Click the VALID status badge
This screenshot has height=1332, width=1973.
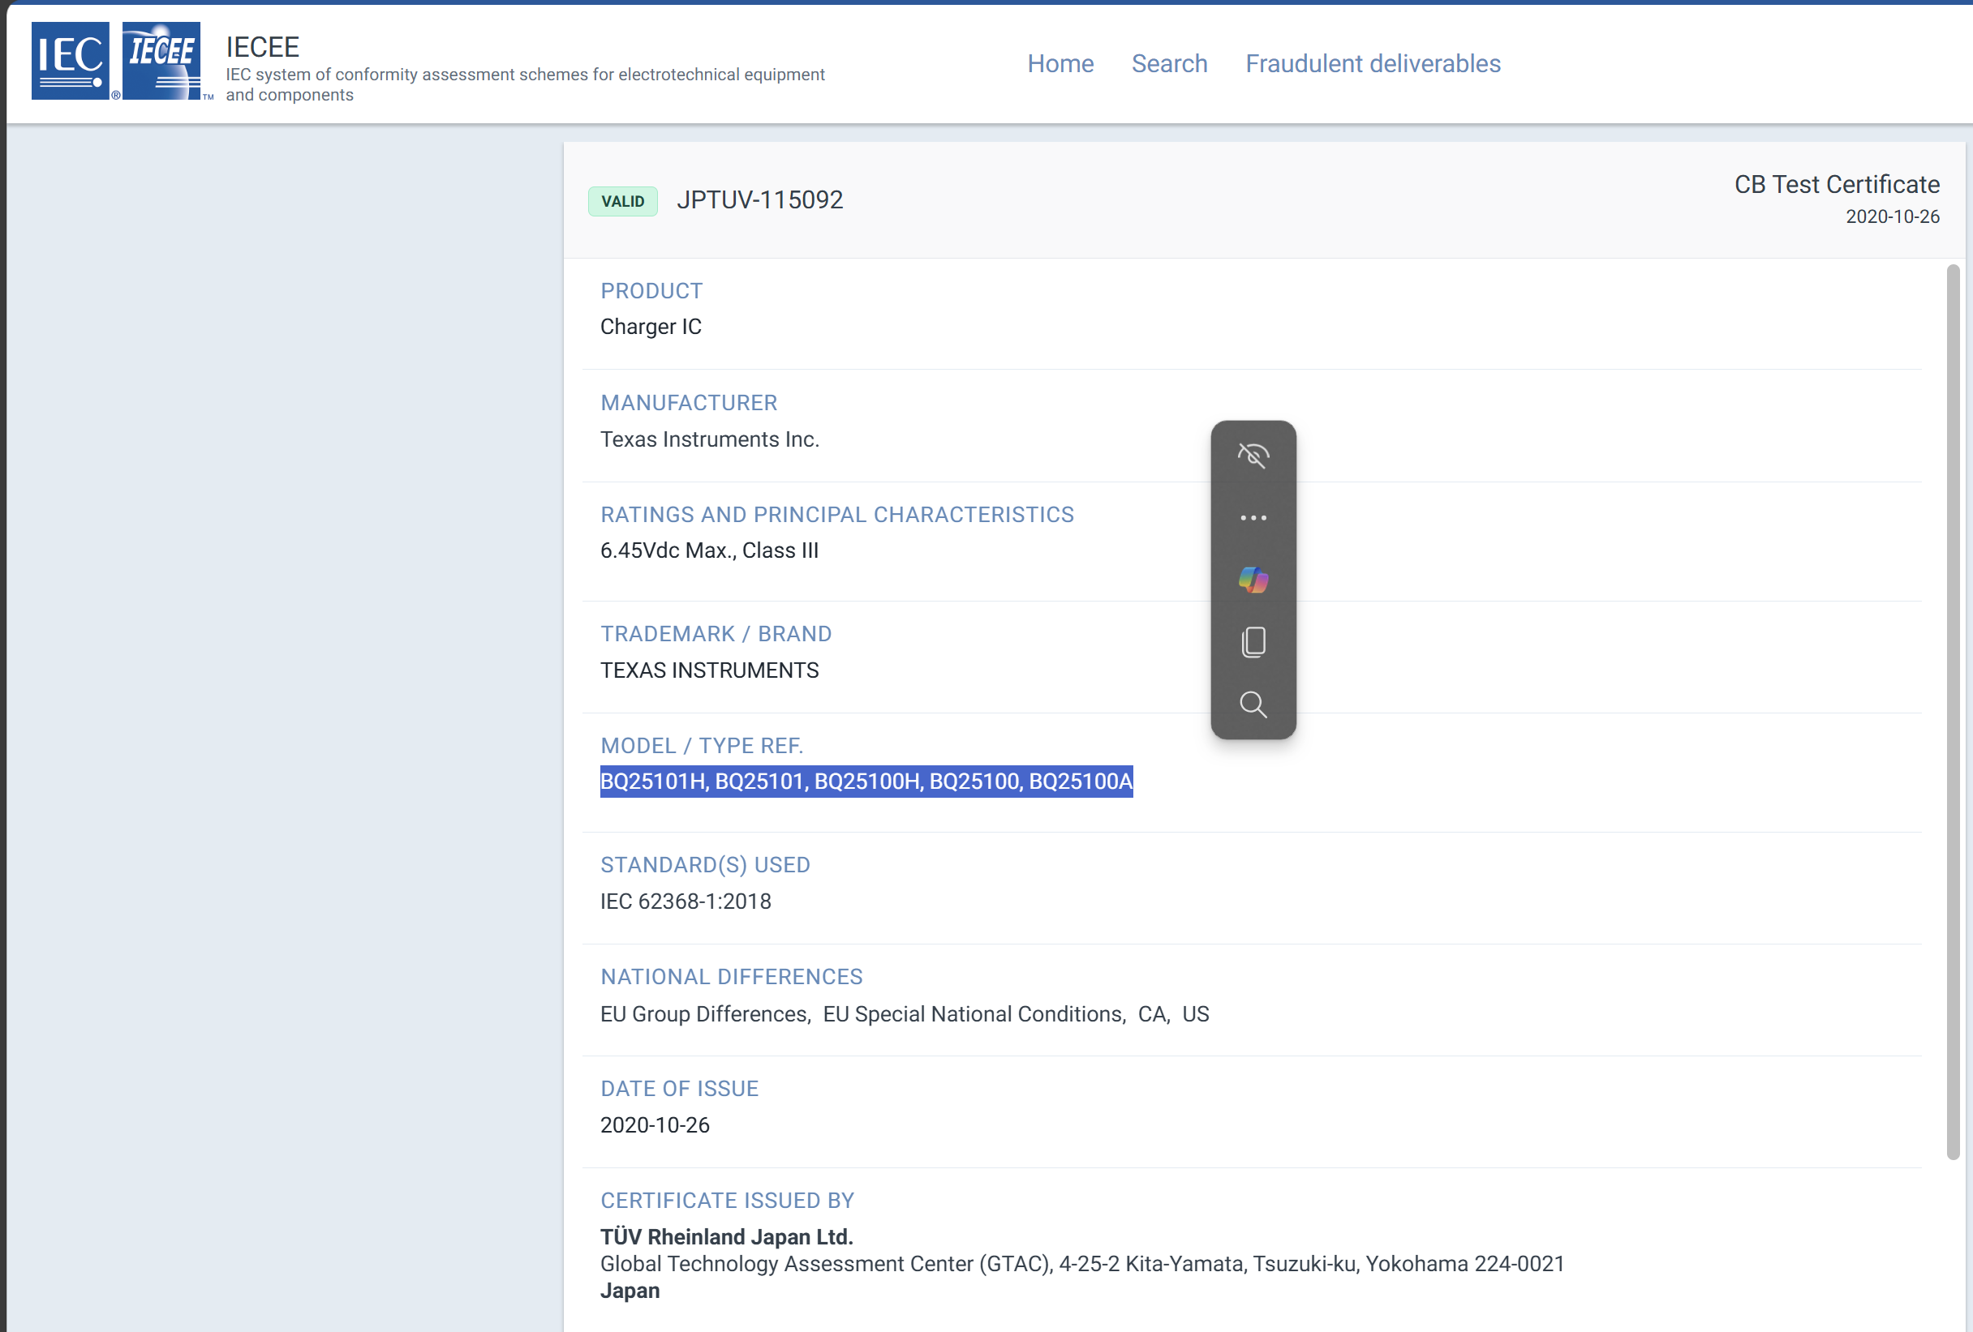[622, 201]
